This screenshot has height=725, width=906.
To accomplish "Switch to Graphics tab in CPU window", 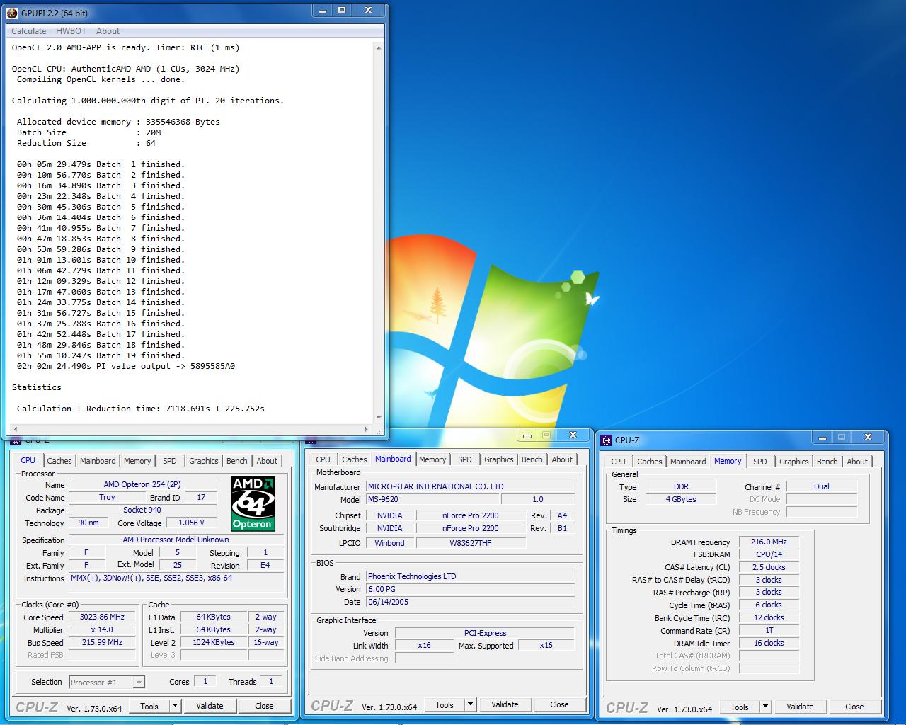I will (204, 461).
